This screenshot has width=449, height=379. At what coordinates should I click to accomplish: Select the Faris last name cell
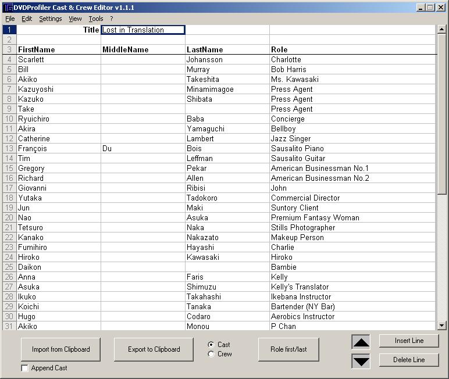(227, 277)
